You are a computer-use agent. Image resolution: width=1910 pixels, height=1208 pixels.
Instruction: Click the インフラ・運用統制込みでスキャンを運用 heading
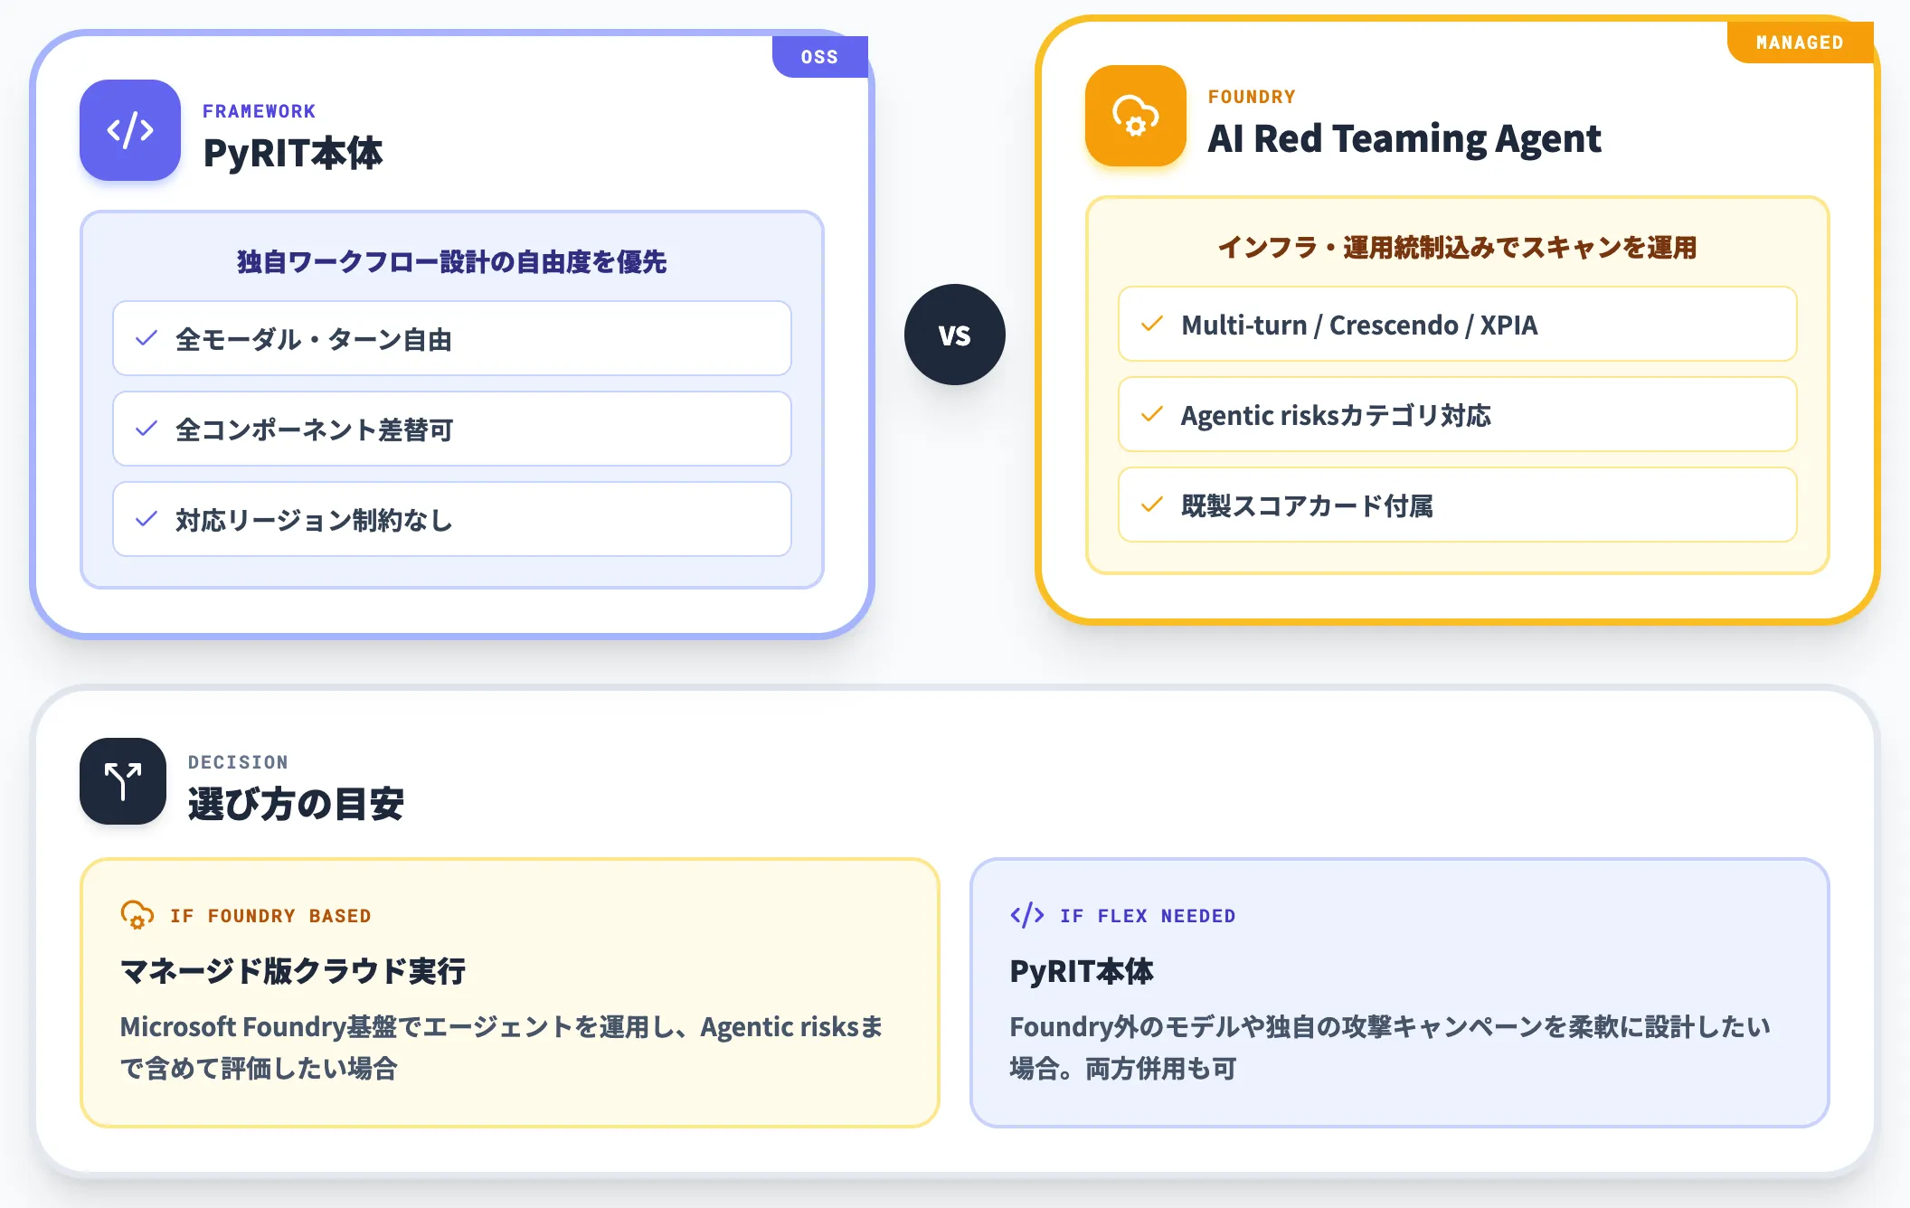[x=1457, y=248]
